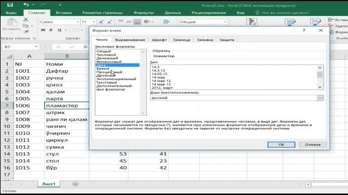Open the Защита tab in Format Cells
The image size is (348, 195).
pyautogui.click(x=227, y=40)
